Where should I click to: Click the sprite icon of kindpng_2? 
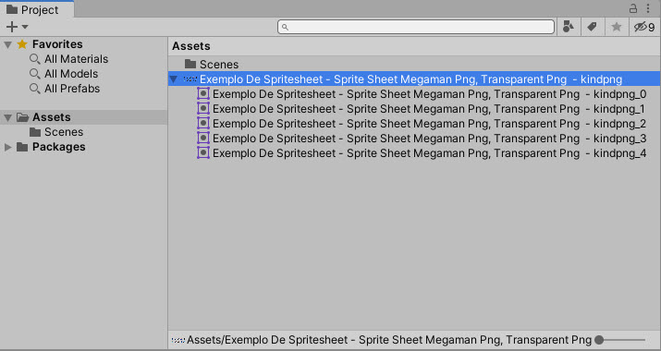click(x=203, y=123)
